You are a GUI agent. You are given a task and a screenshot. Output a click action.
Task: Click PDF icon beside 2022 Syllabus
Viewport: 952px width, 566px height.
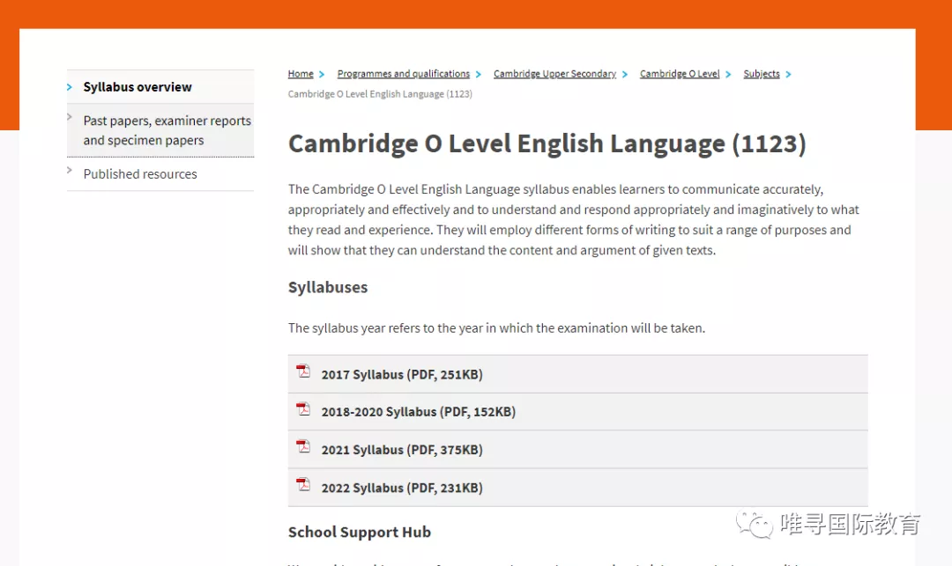(x=303, y=485)
